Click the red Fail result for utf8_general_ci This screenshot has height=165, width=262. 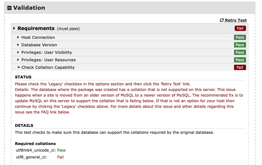60,157
